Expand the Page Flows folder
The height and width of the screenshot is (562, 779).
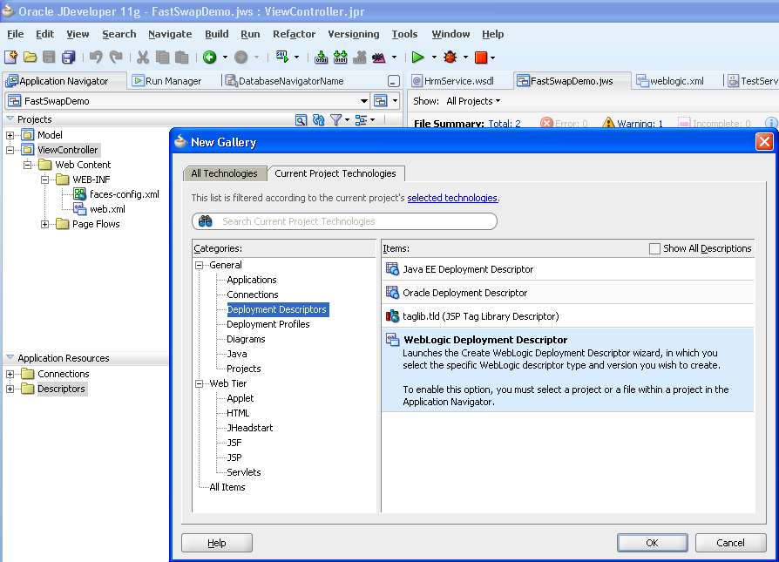[45, 224]
